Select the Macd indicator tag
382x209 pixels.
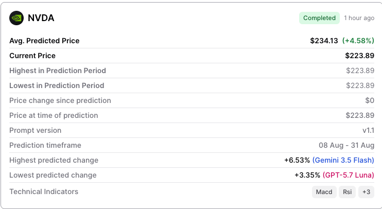pos(324,192)
